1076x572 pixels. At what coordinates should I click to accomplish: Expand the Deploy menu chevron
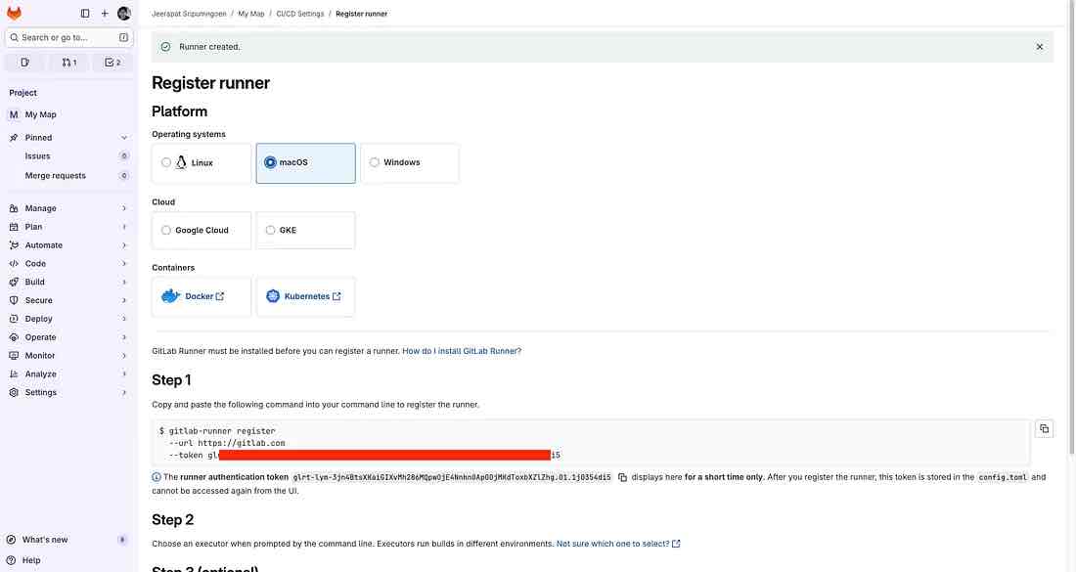(x=124, y=319)
